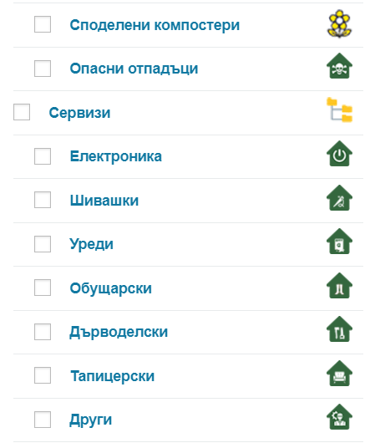
Task: Click the Обущарски link text
Action: [111, 288]
